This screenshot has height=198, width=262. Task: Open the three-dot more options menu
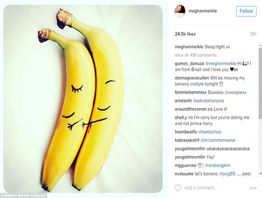pyautogui.click(x=253, y=188)
